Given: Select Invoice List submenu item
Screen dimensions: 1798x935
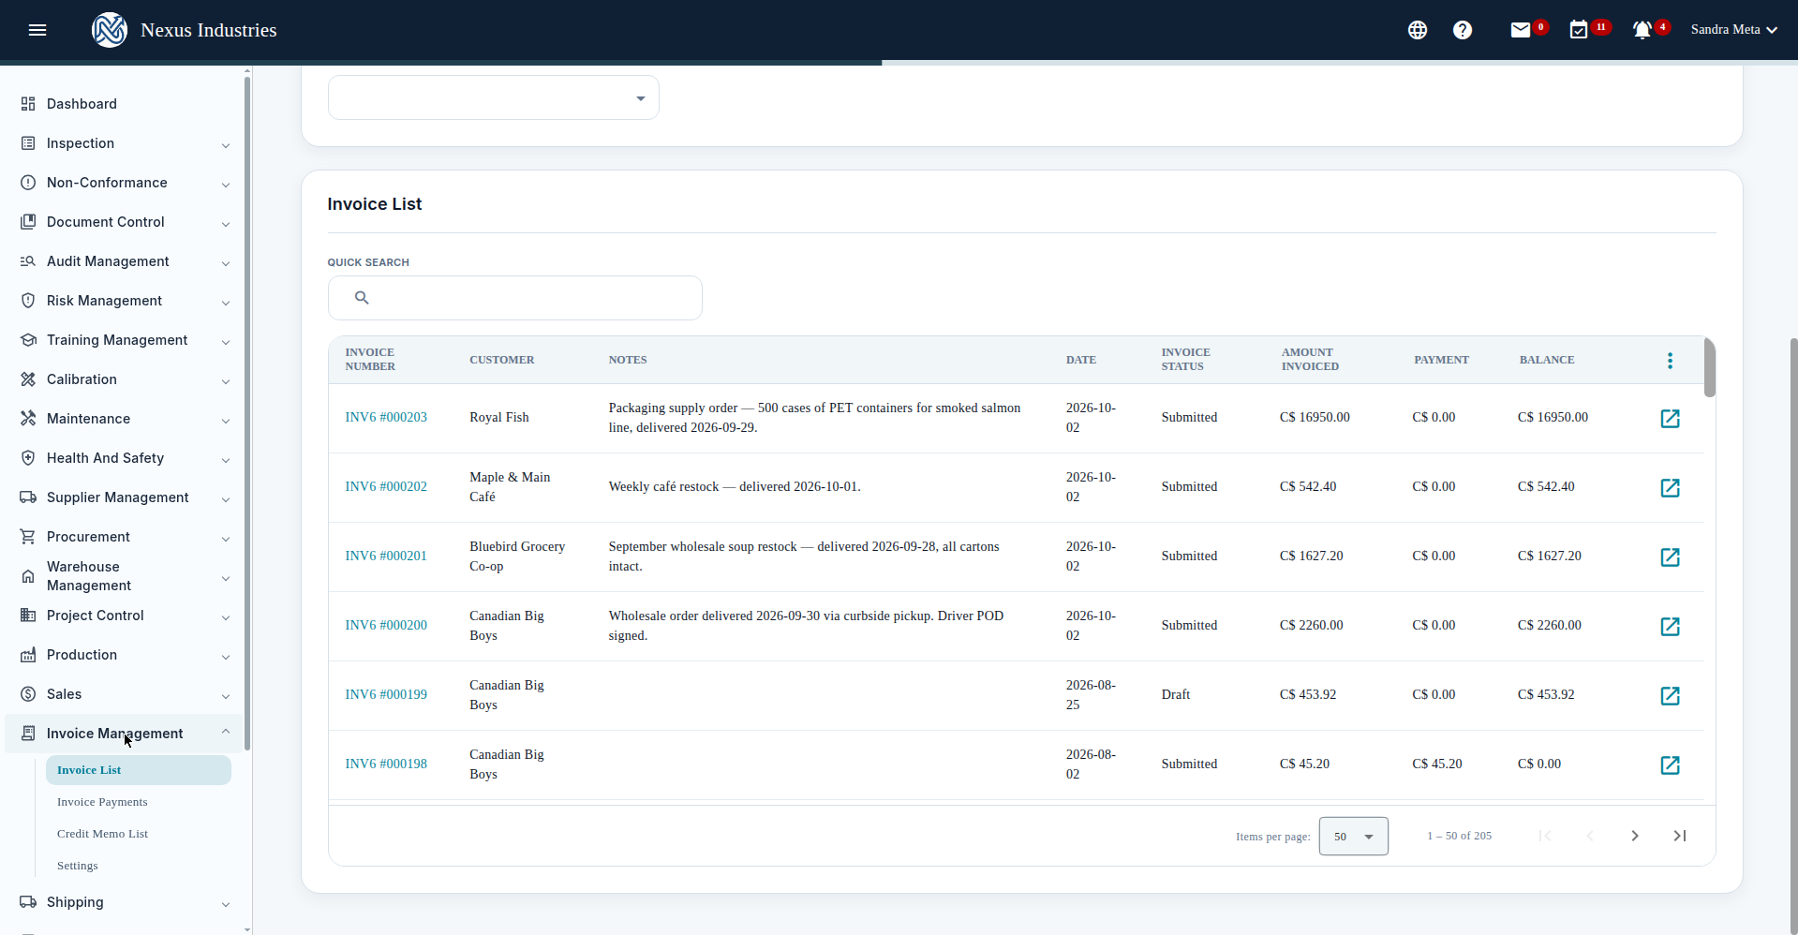Looking at the screenshot, I should pyautogui.click(x=139, y=770).
